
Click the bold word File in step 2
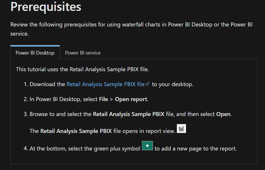click(x=103, y=99)
